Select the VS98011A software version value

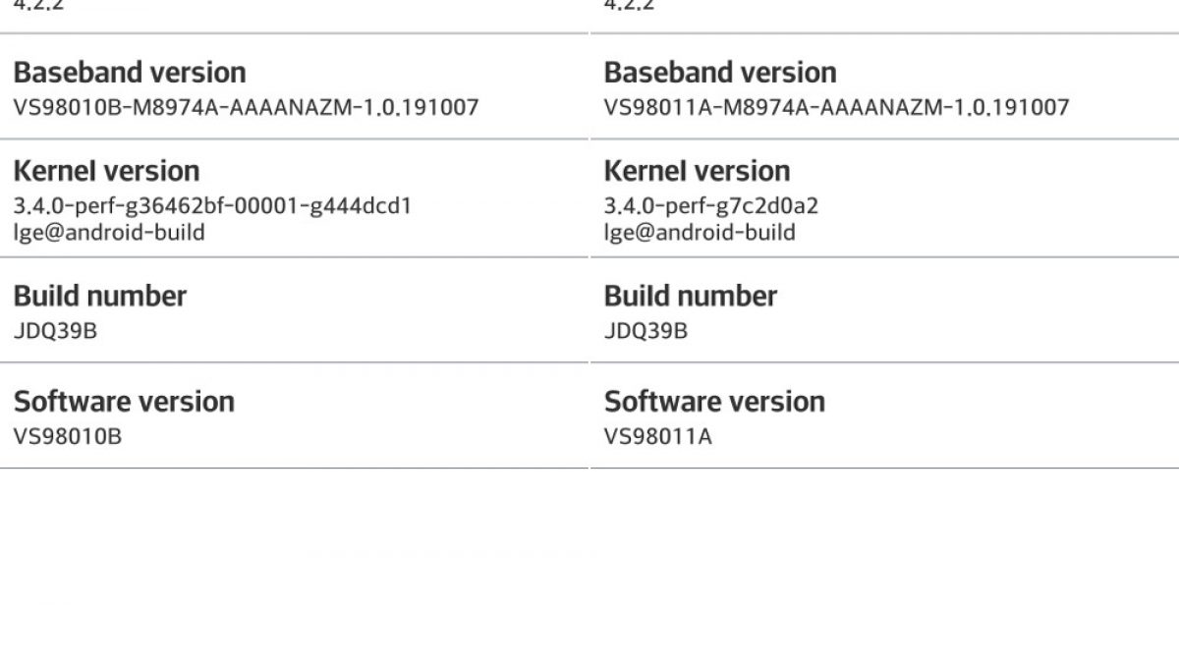click(x=657, y=436)
